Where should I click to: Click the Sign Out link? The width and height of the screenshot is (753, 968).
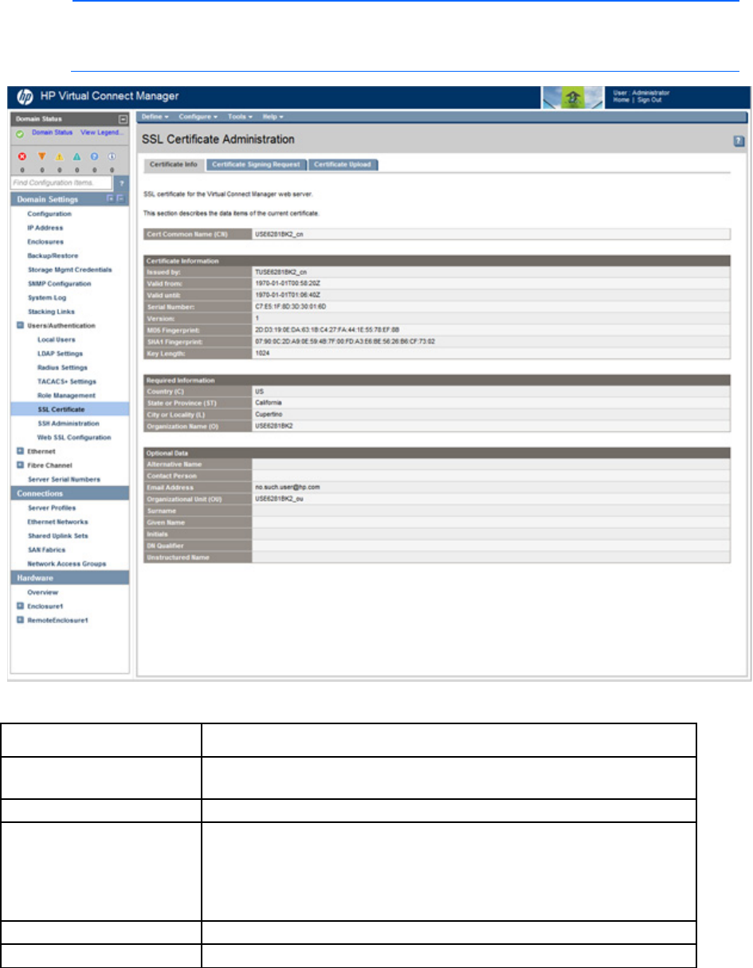point(651,100)
